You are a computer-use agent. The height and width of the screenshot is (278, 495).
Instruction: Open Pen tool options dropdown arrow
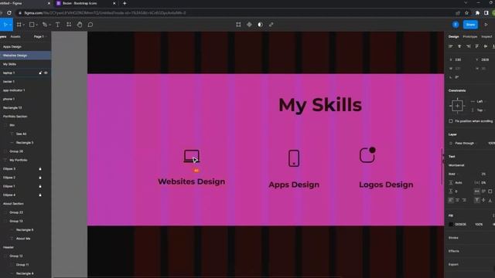[x=49, y=25]
